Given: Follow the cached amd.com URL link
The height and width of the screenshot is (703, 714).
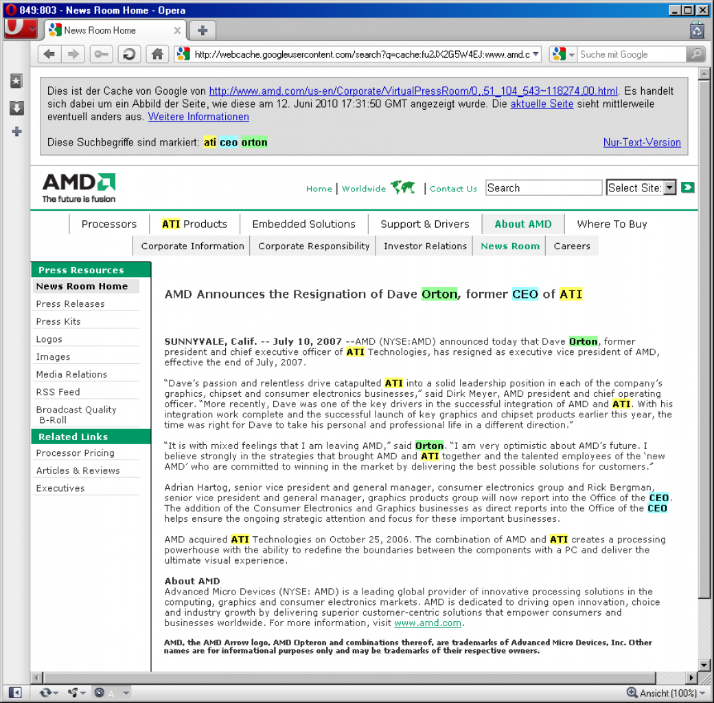Looking at the screenshot, I should click(x=413, y=91).
